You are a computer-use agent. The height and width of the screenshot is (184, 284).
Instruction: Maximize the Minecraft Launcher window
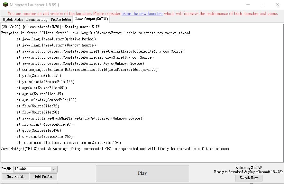[262, 4]
